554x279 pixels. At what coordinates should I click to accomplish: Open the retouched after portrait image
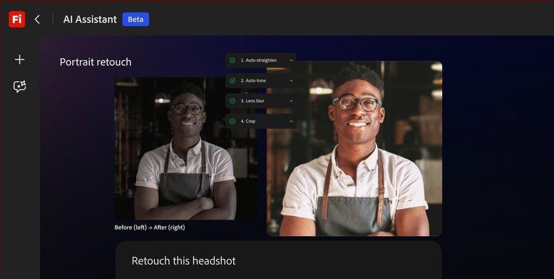tap(354, 149)
